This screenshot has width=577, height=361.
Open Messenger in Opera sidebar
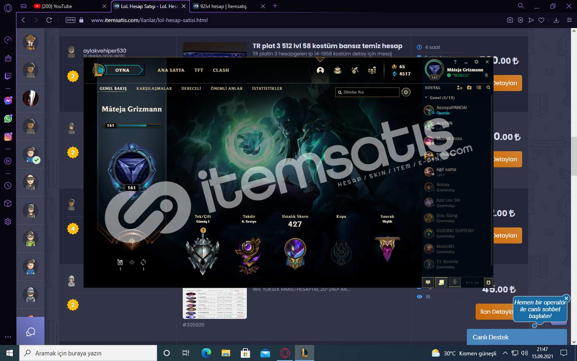click(x=8, y=101)
